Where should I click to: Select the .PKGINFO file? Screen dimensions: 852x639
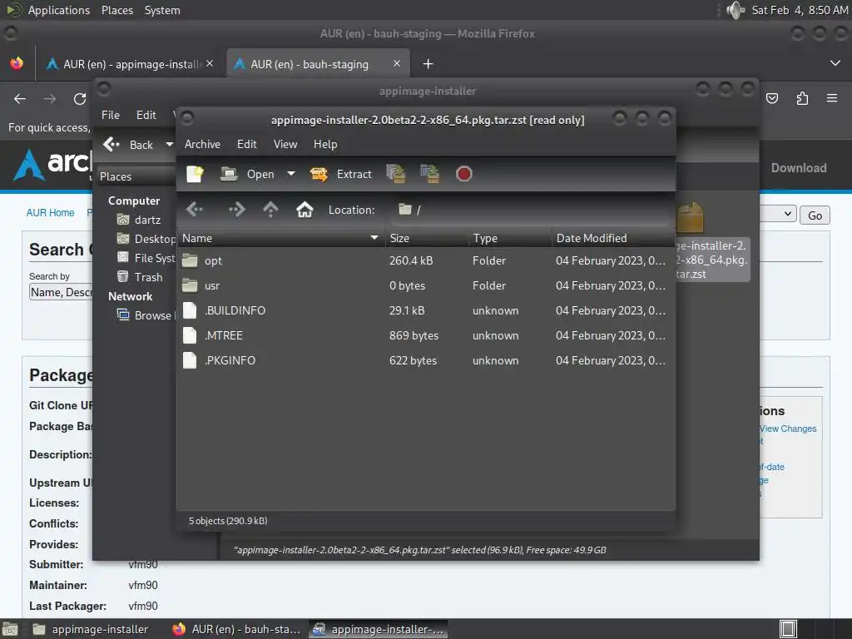pos(426,361)
